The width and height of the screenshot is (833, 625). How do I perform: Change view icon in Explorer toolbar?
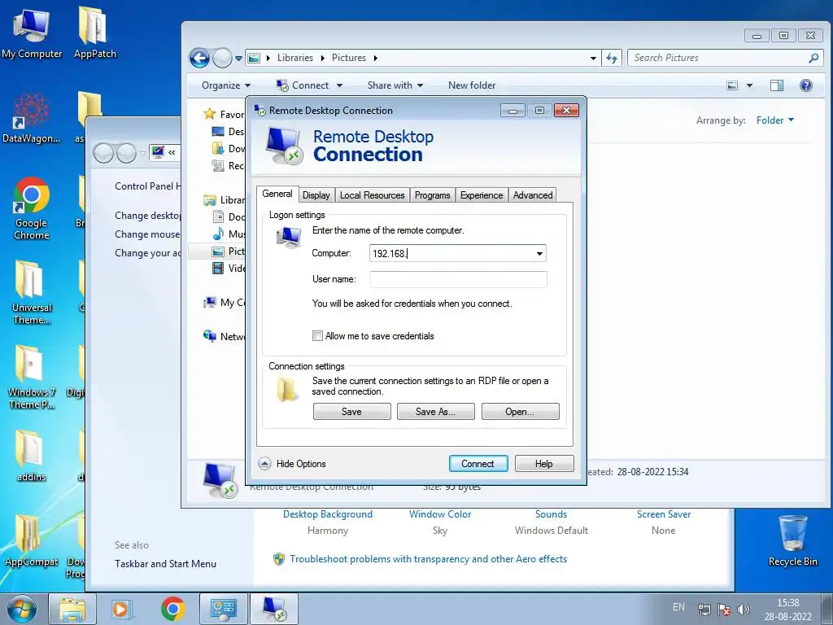point(732,85)
